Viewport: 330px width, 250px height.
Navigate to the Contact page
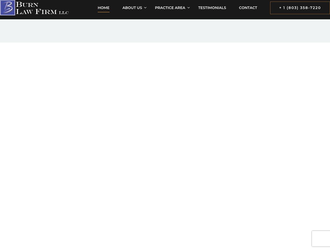[x=248, y=8]
